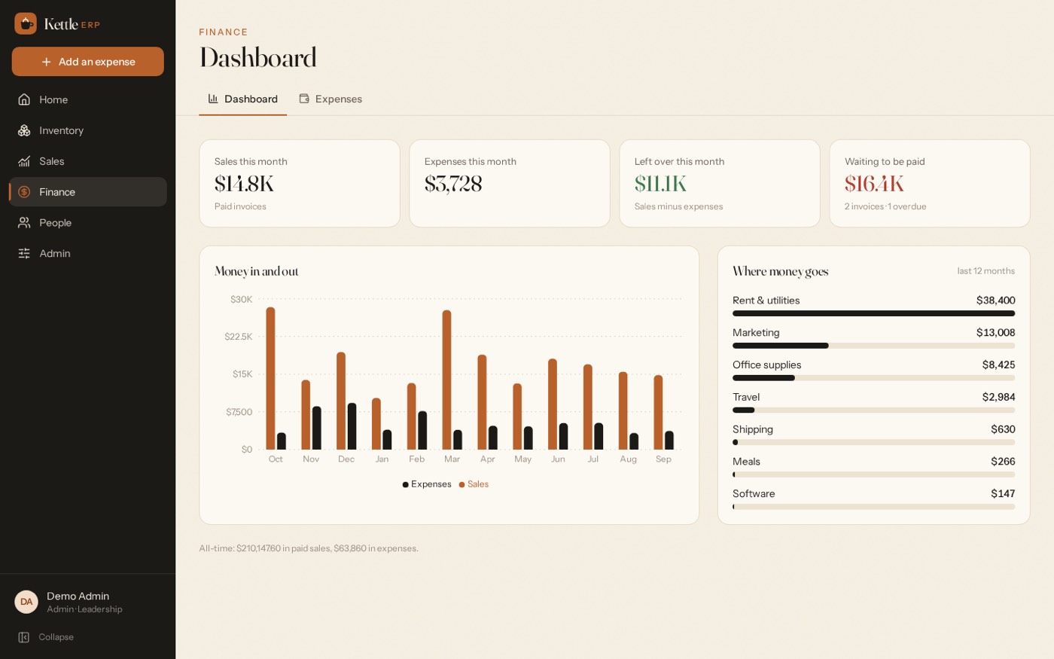Click the Home house icon
Viewport: 1054px width, 659px height.
(24, 99)
